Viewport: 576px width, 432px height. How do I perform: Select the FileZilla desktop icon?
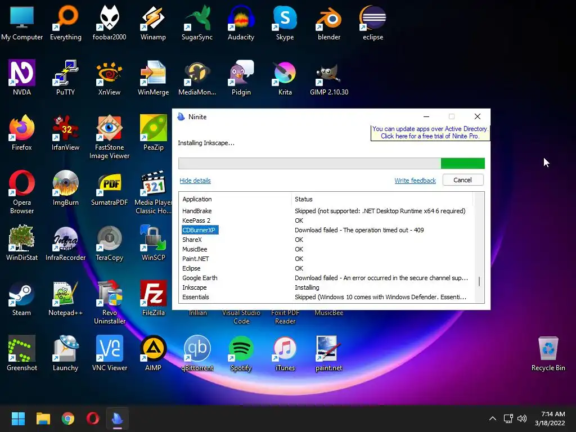tap(153, 298)
